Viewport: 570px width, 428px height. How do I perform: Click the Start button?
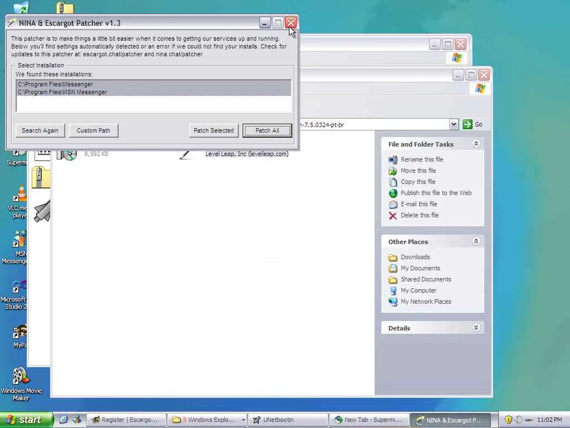coord(26,420)
